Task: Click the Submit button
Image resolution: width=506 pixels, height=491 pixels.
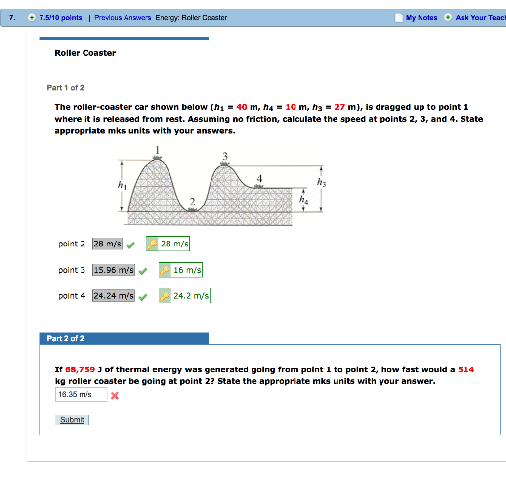Action: click(72, 420)
